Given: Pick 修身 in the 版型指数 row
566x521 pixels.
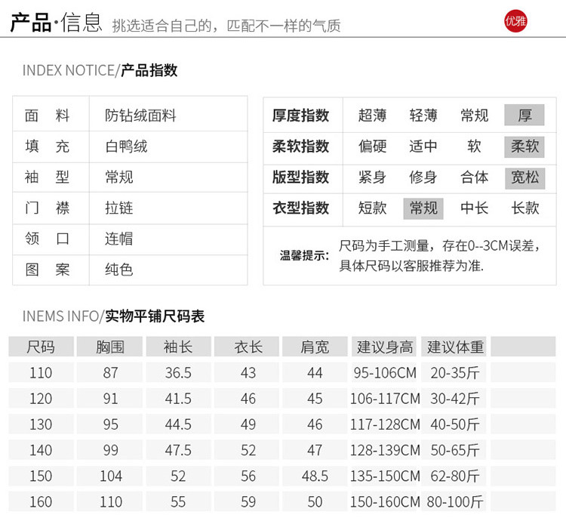Looking at the screenshot, I should click(x=423, y=177).
